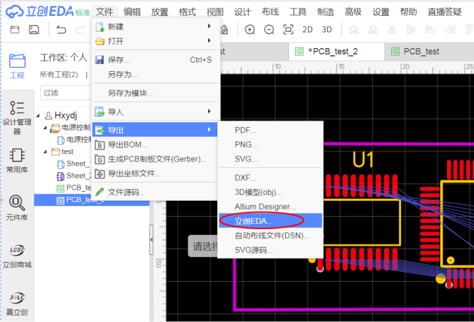
Task: Open the 设计管理器 sidebar panel
Action: pyautogui.click(x=17, y=118)
